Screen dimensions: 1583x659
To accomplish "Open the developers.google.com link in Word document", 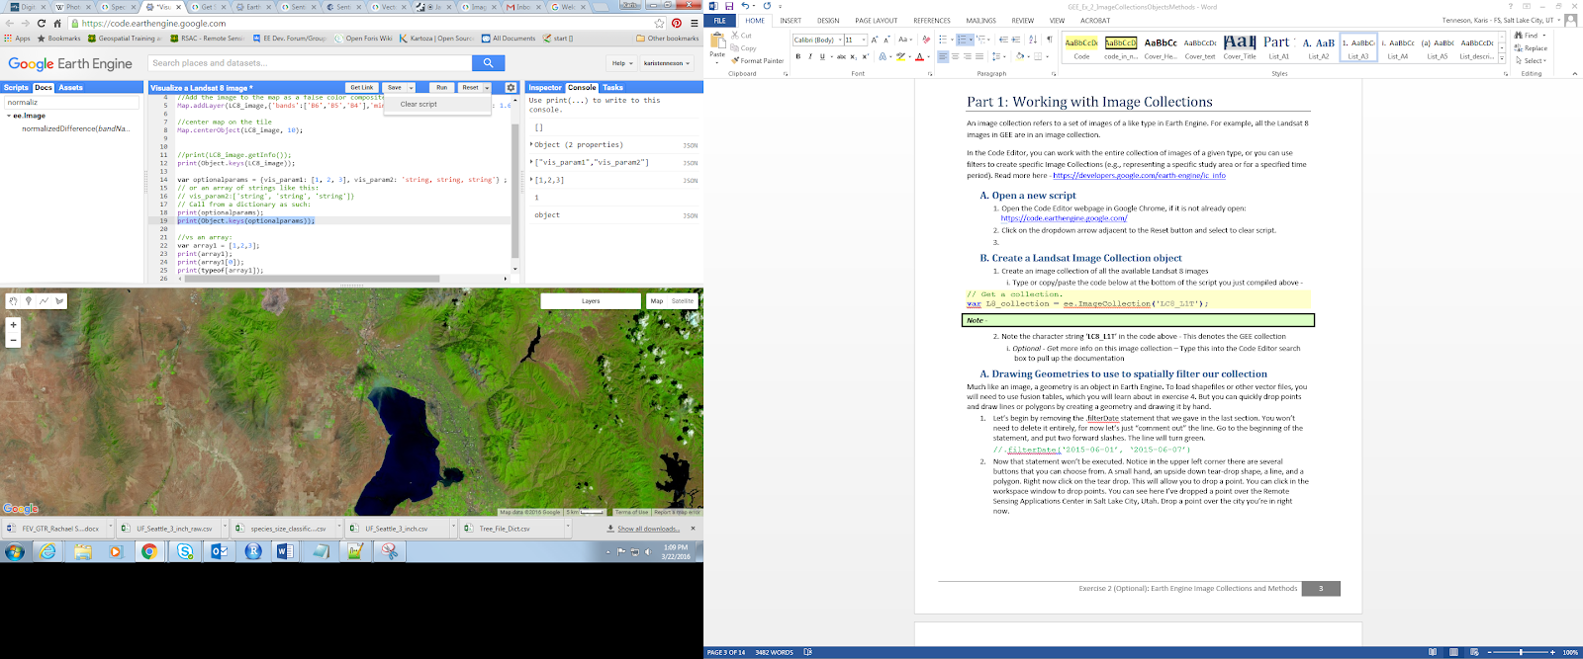I will (1139, 175).
